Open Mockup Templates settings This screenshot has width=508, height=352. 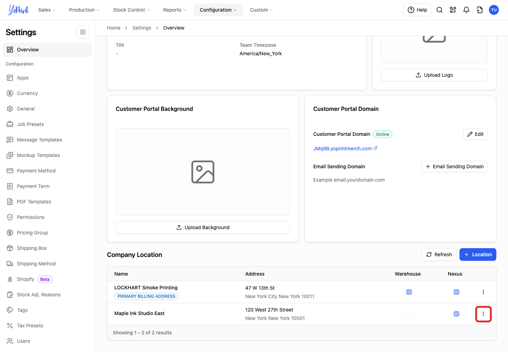click(x=47, y=155)
